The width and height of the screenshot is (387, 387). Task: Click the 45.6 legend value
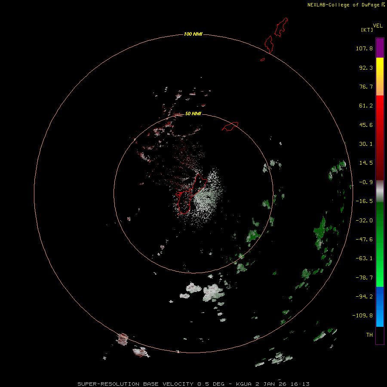366,125
